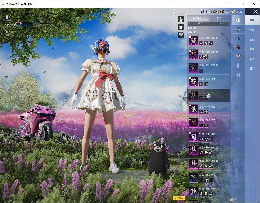Screen dimensions: 260x203
Task: Select the pants category icon
Action: point(238,66)
